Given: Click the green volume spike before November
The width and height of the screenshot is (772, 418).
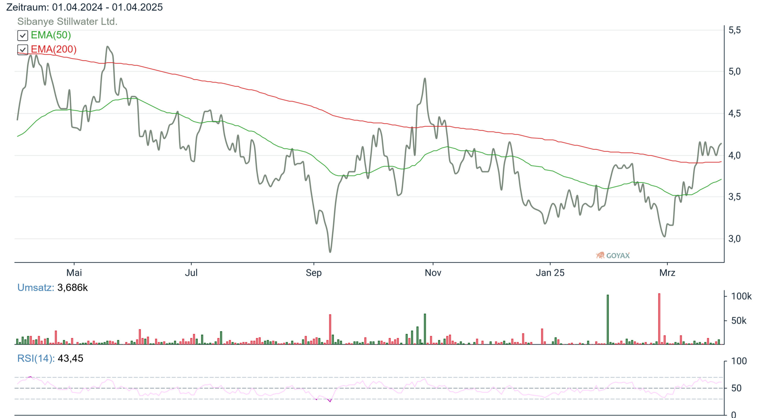Looking at the screenshot, I should tap(425, 329).
